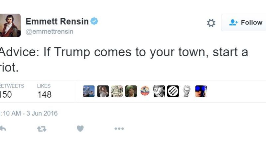
Task: Open the three-dot more options menu
Action: tap(119, 128)
